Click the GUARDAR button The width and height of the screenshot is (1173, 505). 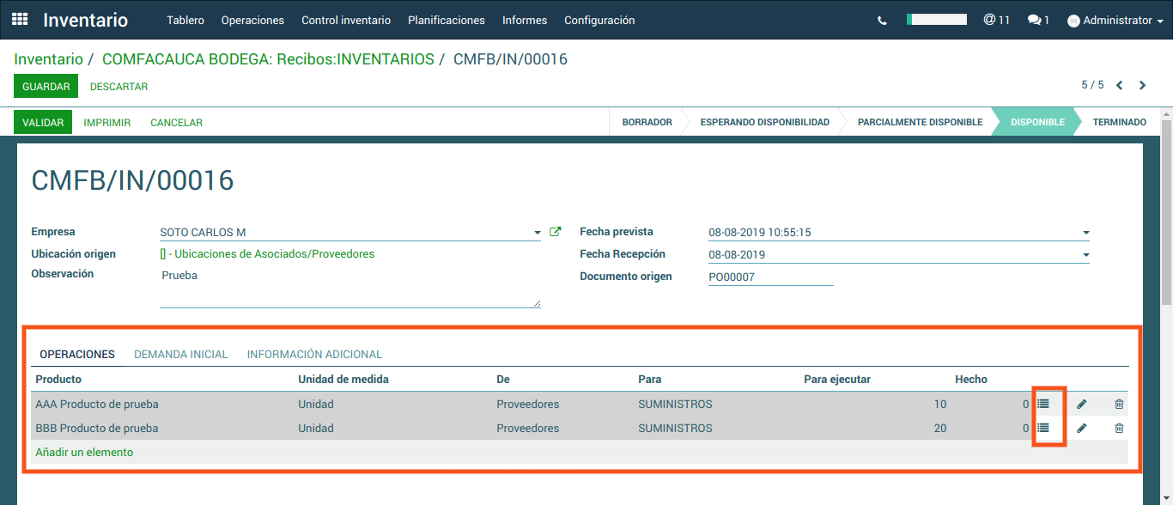(46, 86)
